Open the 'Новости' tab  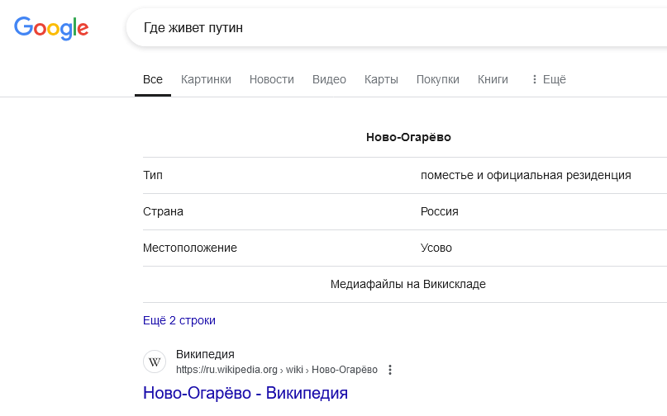[271, 79]
